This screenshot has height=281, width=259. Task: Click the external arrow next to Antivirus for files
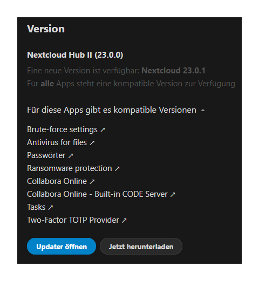tap(92, 143)
